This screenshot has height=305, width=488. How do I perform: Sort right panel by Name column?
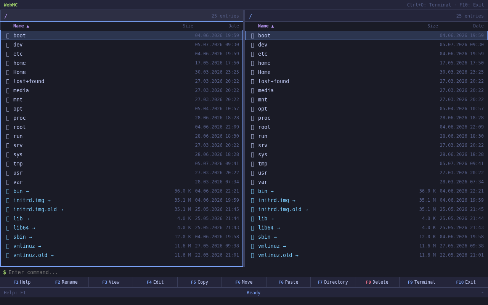pyautogui.click(x=266, y=26)
